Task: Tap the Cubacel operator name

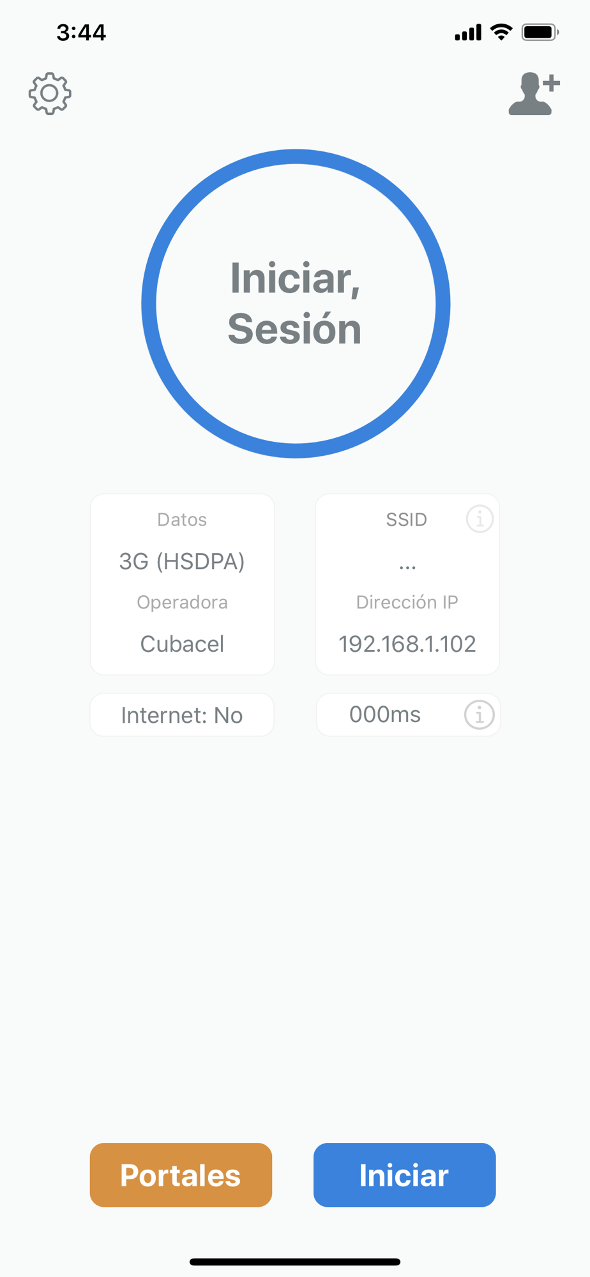Action: pyautogui.click(x=182, y=644)
